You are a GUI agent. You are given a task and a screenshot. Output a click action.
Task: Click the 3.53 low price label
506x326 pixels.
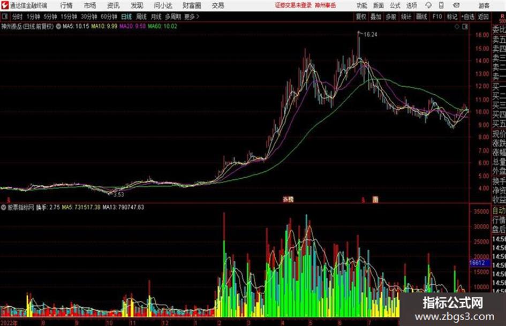118,194
